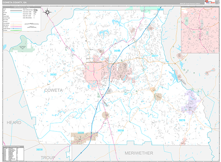Click the ZIP code label 30265

pos(117,51)
